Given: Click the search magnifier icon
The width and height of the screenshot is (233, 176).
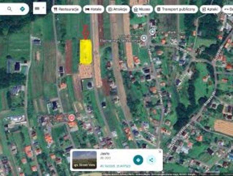Looking at the screenshot, I should pos(9,9).
